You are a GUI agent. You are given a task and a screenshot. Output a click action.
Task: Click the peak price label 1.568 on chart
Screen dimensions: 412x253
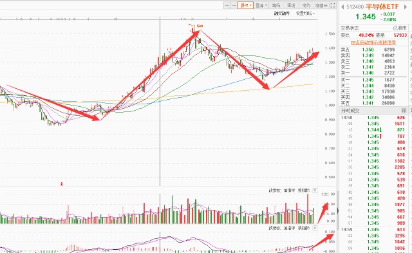(200, 26)
